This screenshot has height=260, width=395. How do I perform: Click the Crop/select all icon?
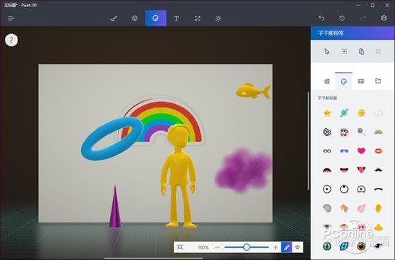344,51
